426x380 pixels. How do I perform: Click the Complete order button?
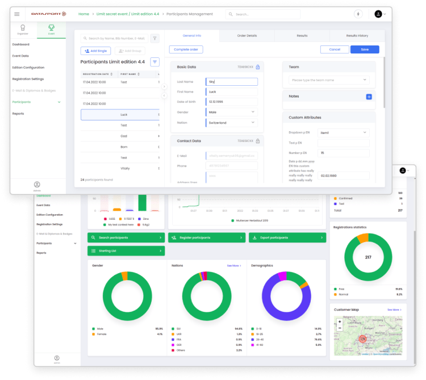186,49
